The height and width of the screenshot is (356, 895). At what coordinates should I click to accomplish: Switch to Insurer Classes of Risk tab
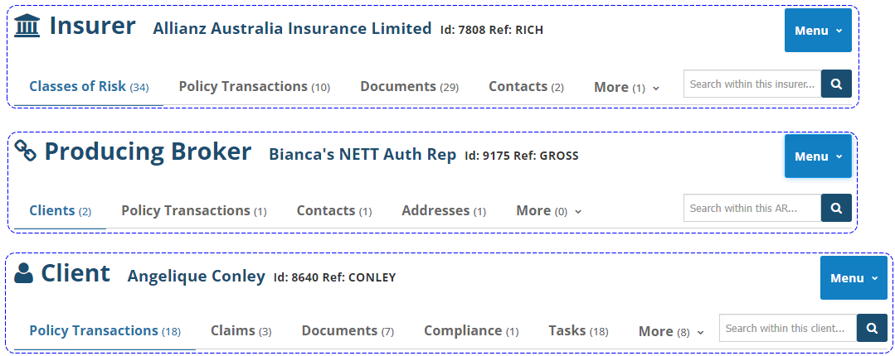point(89,86)
